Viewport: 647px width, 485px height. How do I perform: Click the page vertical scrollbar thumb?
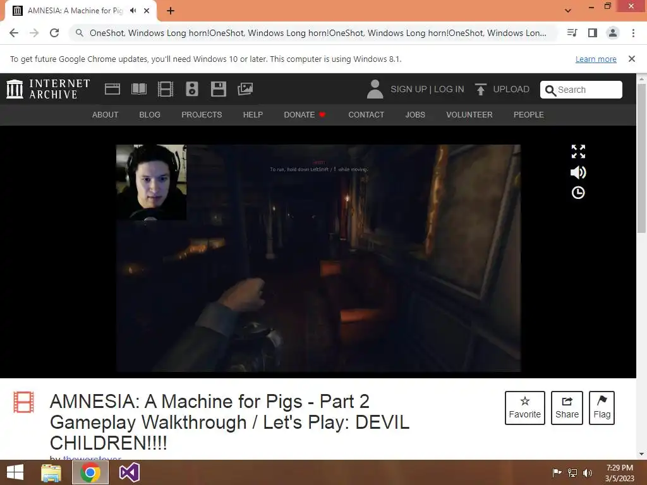(641, 158)
